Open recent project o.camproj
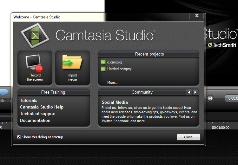Image resolution: width=238 pixels, height=165 pixels. (x=115, y=62)
